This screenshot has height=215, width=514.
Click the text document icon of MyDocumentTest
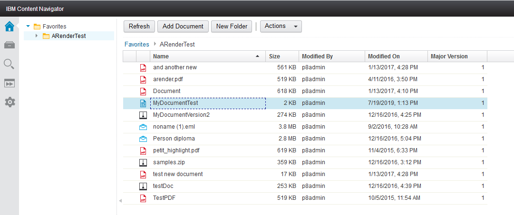click(x=143, y=103)
